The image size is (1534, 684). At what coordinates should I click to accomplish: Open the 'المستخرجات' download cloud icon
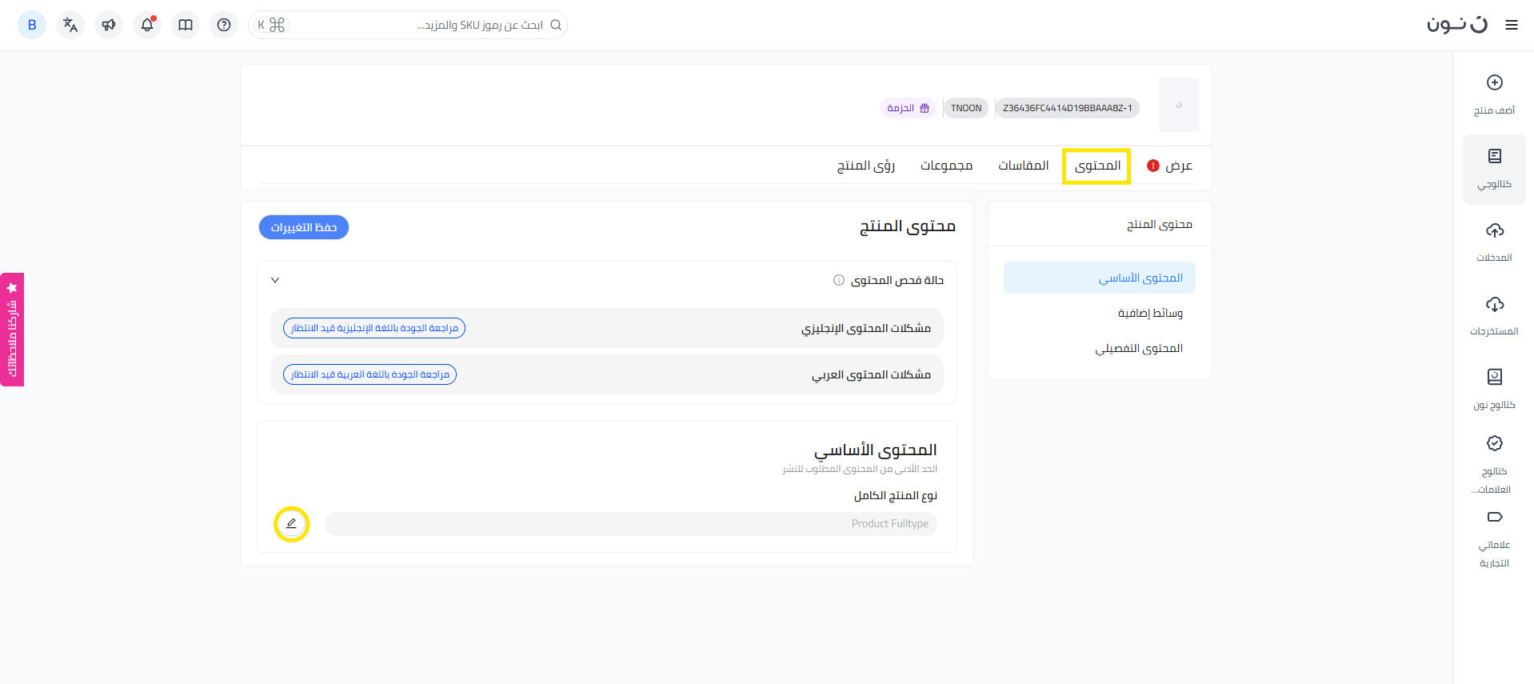[x=1494, y=305]
